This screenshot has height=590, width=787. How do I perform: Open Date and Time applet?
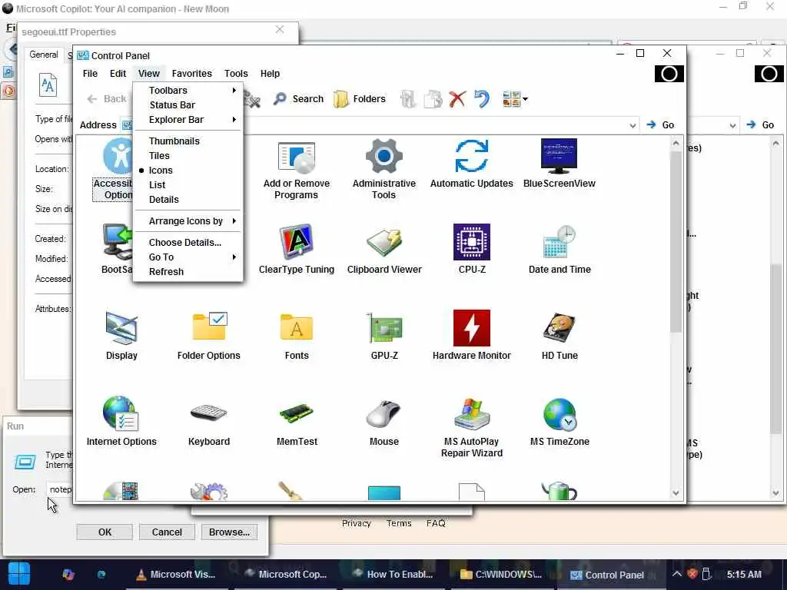(x=560, y=250)
